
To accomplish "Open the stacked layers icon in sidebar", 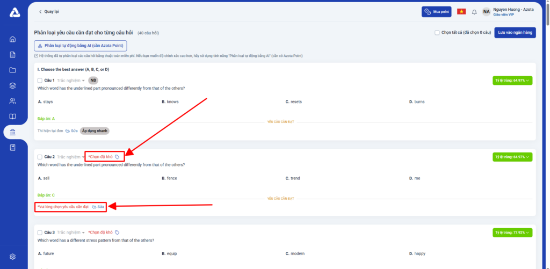I will pyautogui.click(x=13, y=86).
